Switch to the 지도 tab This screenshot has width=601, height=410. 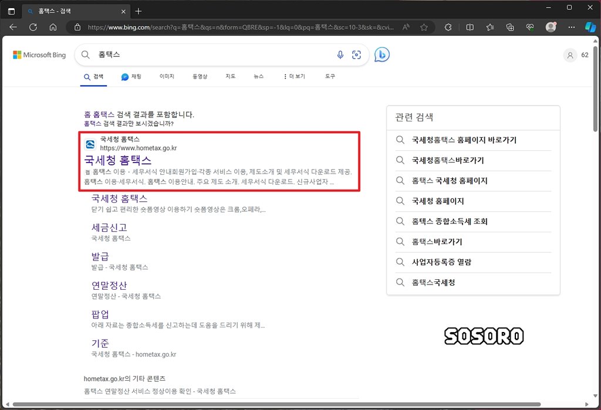pyautogui.click(x=230, y=77)
